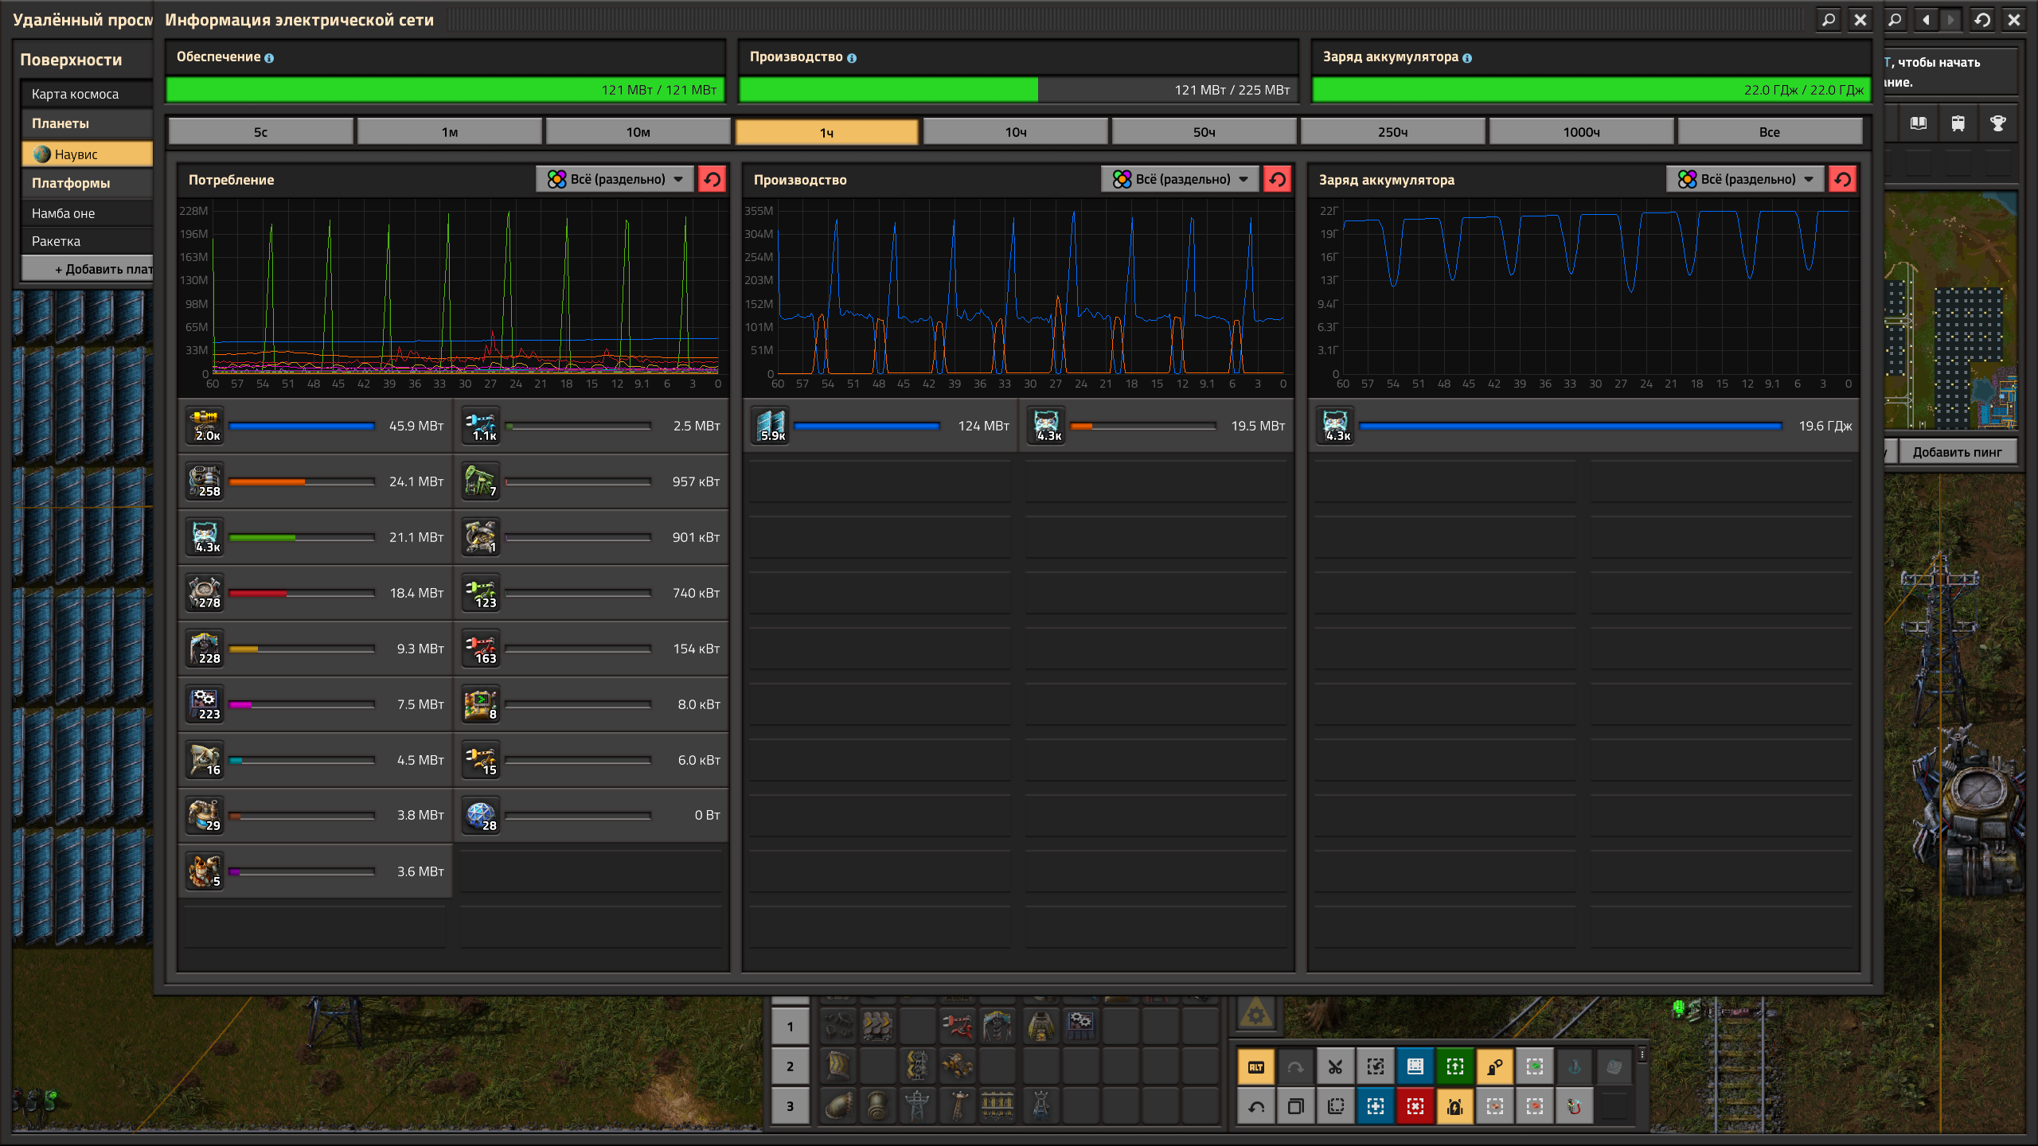The height and width of the screenshot is (1146, 2038).
Task: Open the achievements trophy icon
Action: coord(1997,123)
